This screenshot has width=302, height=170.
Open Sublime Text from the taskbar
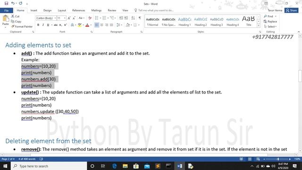pyautogui.click(x=158, y=166)
